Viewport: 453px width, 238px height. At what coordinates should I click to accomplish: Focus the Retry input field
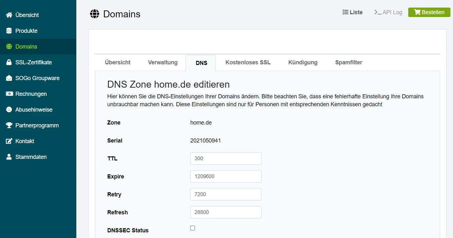coord(226,194)
